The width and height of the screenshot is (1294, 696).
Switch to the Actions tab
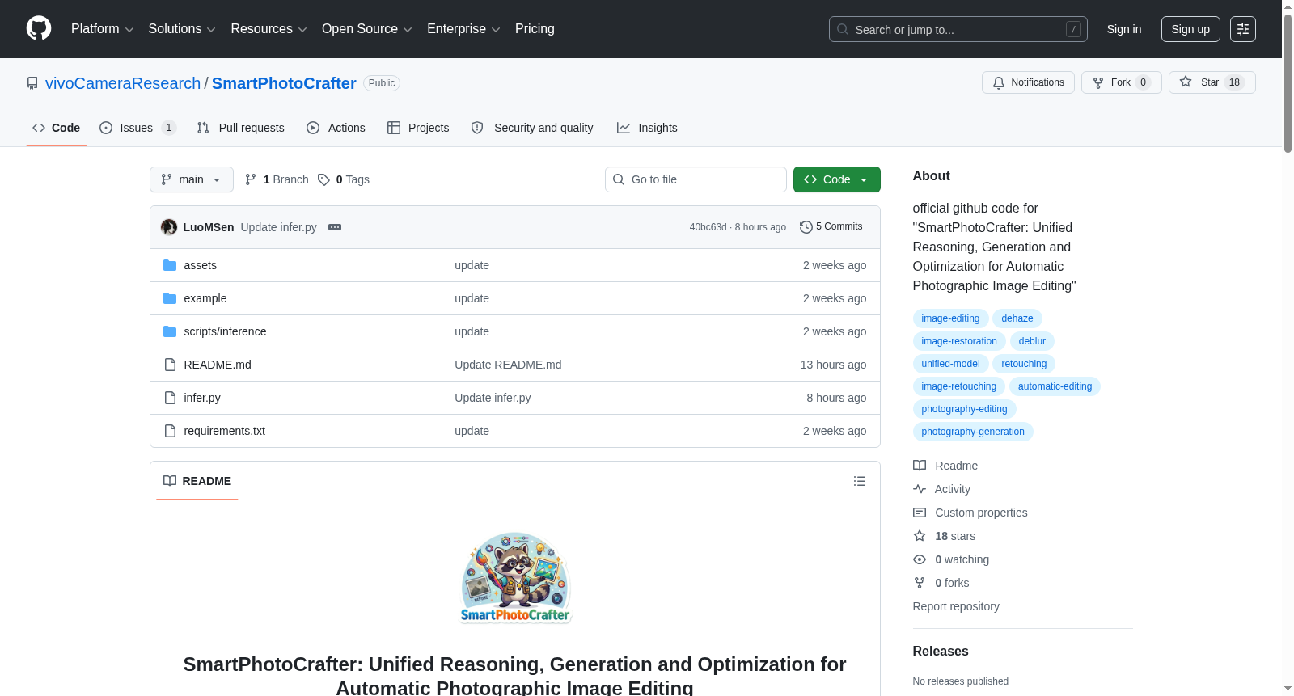click(336, 128)
